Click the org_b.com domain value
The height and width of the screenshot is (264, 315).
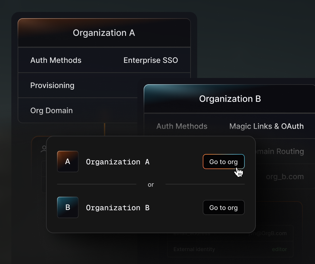pos(285,177)
